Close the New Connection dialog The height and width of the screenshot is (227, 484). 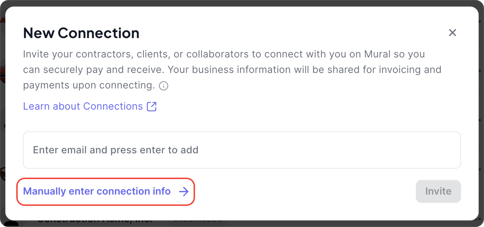point(452,33)
